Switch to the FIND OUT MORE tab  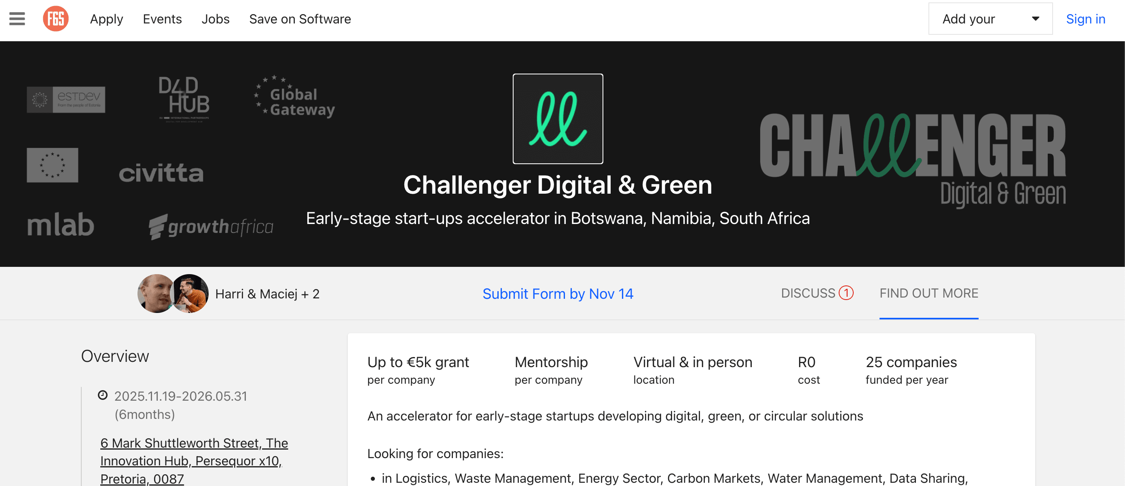(x=928, y=293)
